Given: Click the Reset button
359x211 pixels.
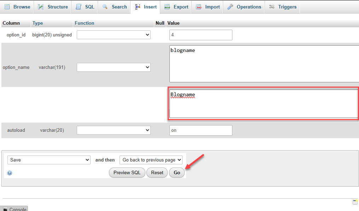Looking at the screenshot, I should tap(157, 172).
